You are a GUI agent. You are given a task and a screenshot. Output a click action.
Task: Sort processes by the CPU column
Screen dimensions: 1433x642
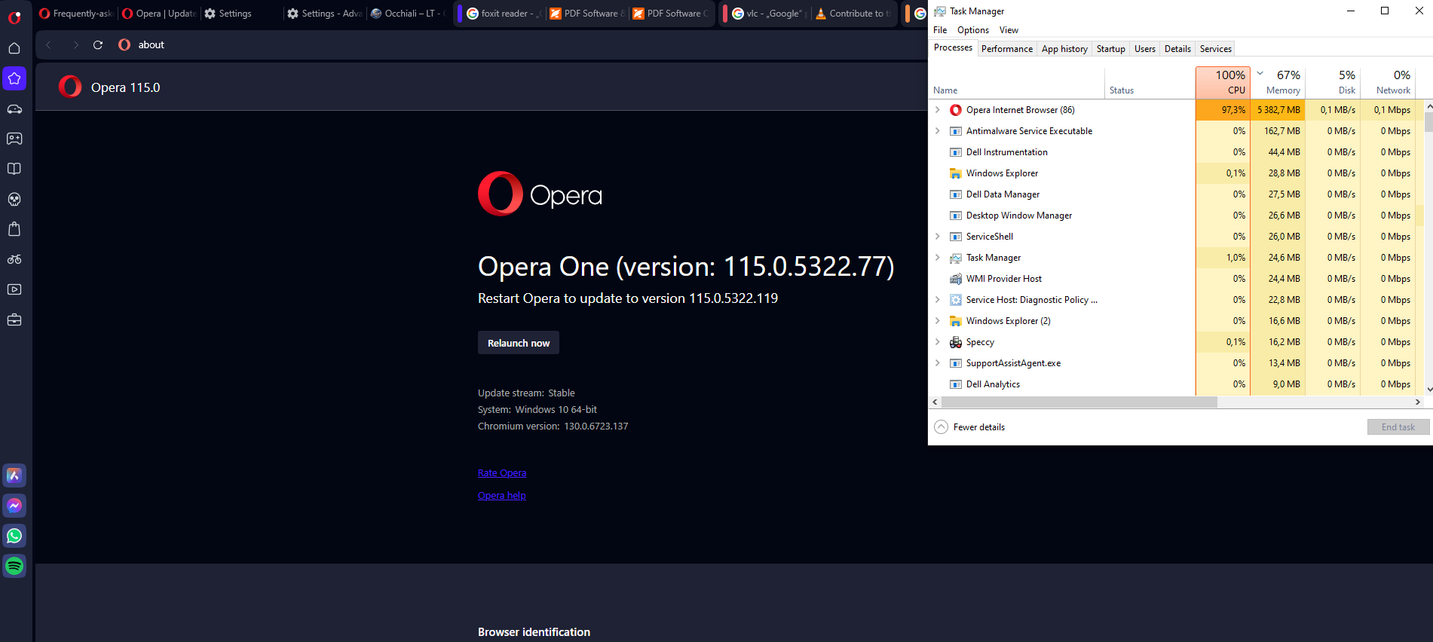pos(1223,82)
